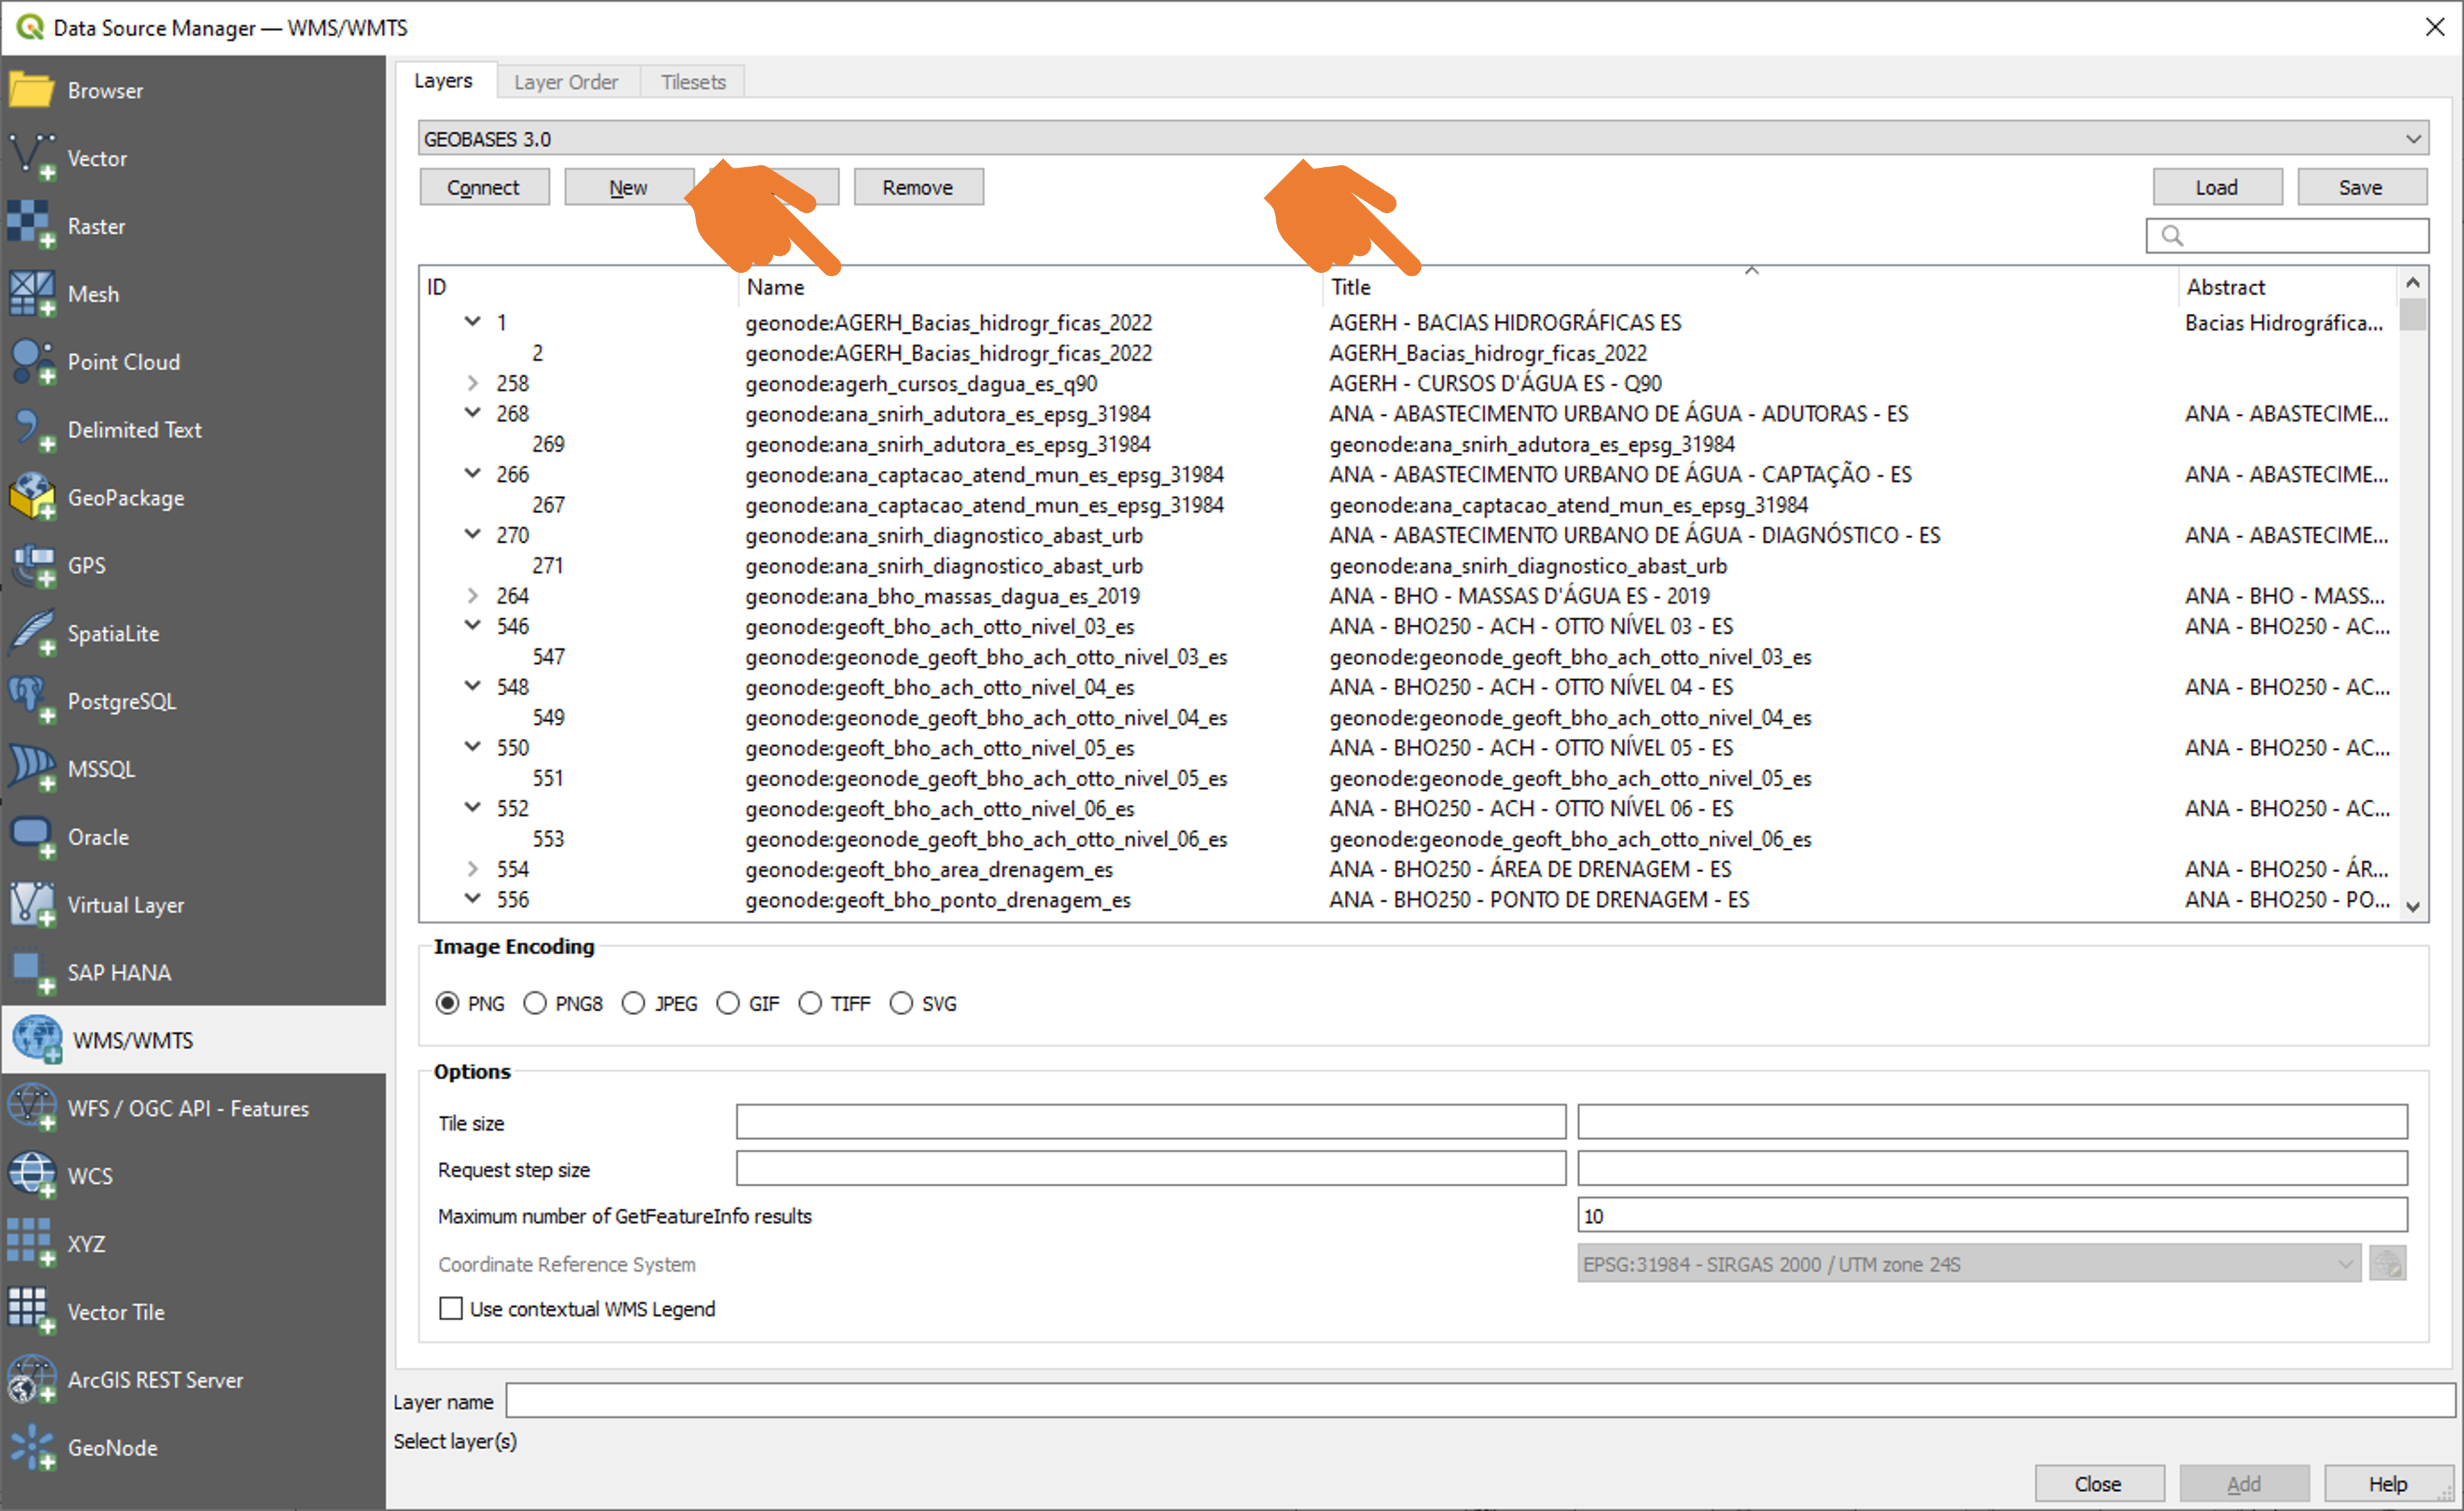The image size is (2464, 1511).
Task: Select PNG8 image encoding
Action: click(535, 1003)
